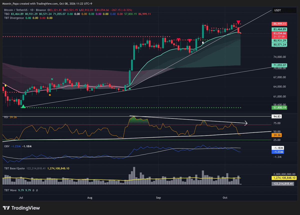This screenshot has height=215, width=300.
Task: Select the white -1.18M label on the OBV axis
Action: coord(278,148)
